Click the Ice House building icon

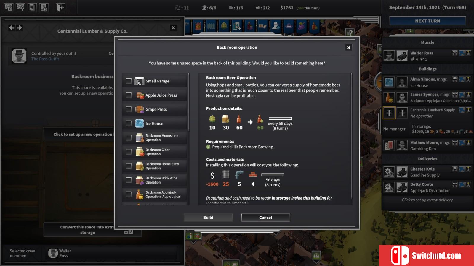pyautogui.click(x=389, y=82)
